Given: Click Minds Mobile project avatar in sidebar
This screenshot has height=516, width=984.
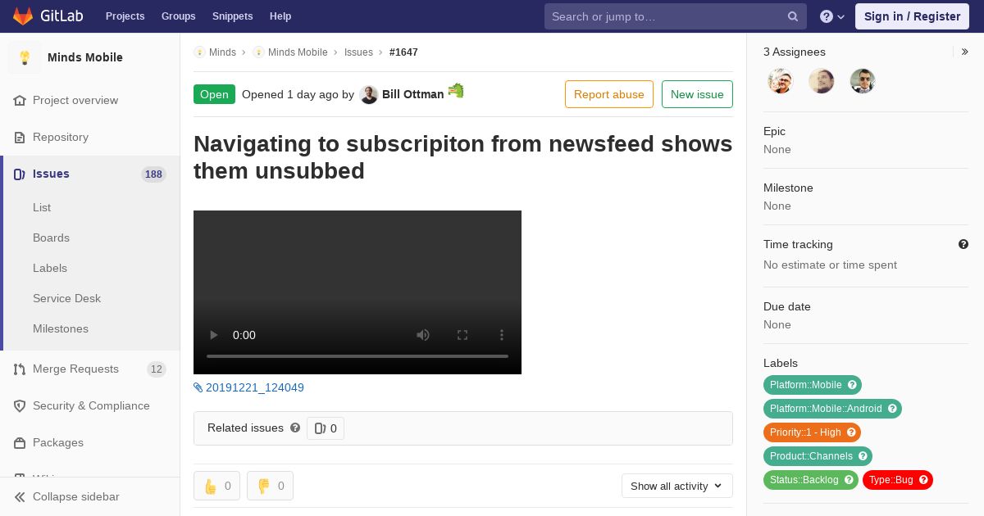Looking at the screenshot, I should point(25,57).
